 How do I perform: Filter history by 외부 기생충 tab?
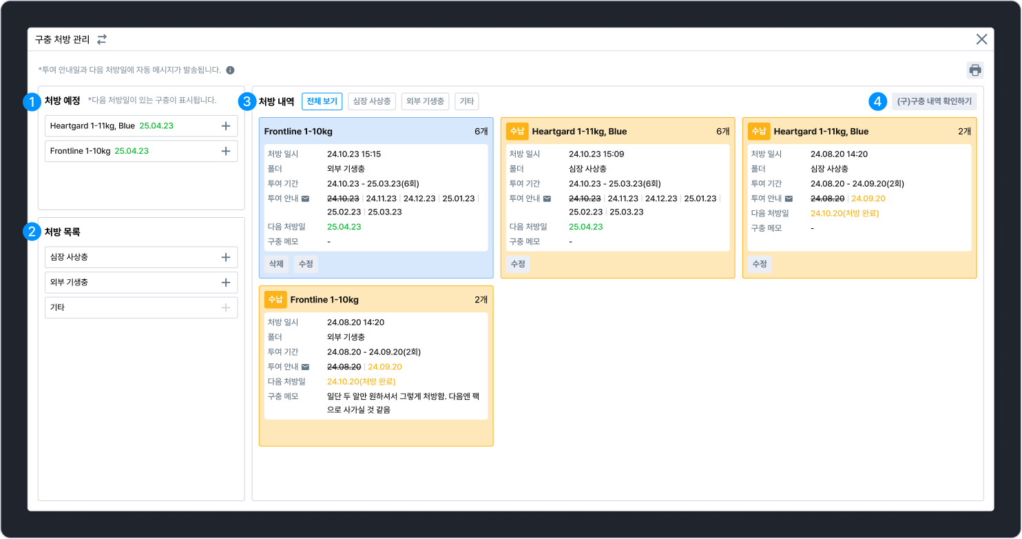pyautogui.click(x=426, y=101)
